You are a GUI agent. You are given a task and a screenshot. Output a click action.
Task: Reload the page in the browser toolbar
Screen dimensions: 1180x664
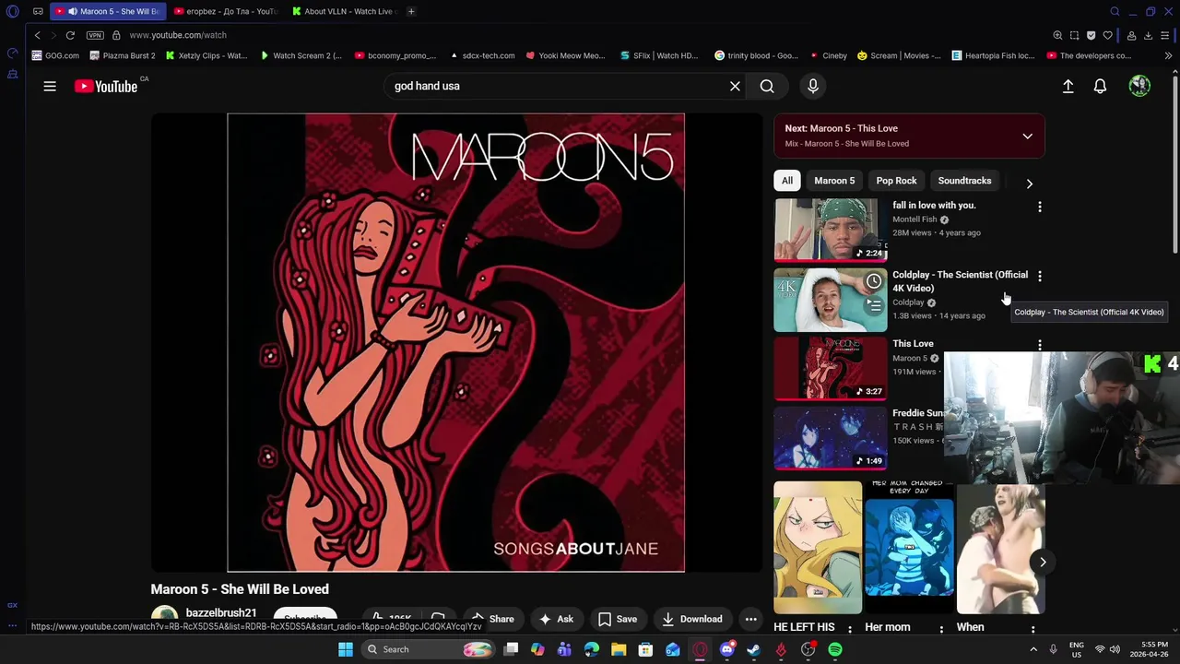tap(70, 35)
